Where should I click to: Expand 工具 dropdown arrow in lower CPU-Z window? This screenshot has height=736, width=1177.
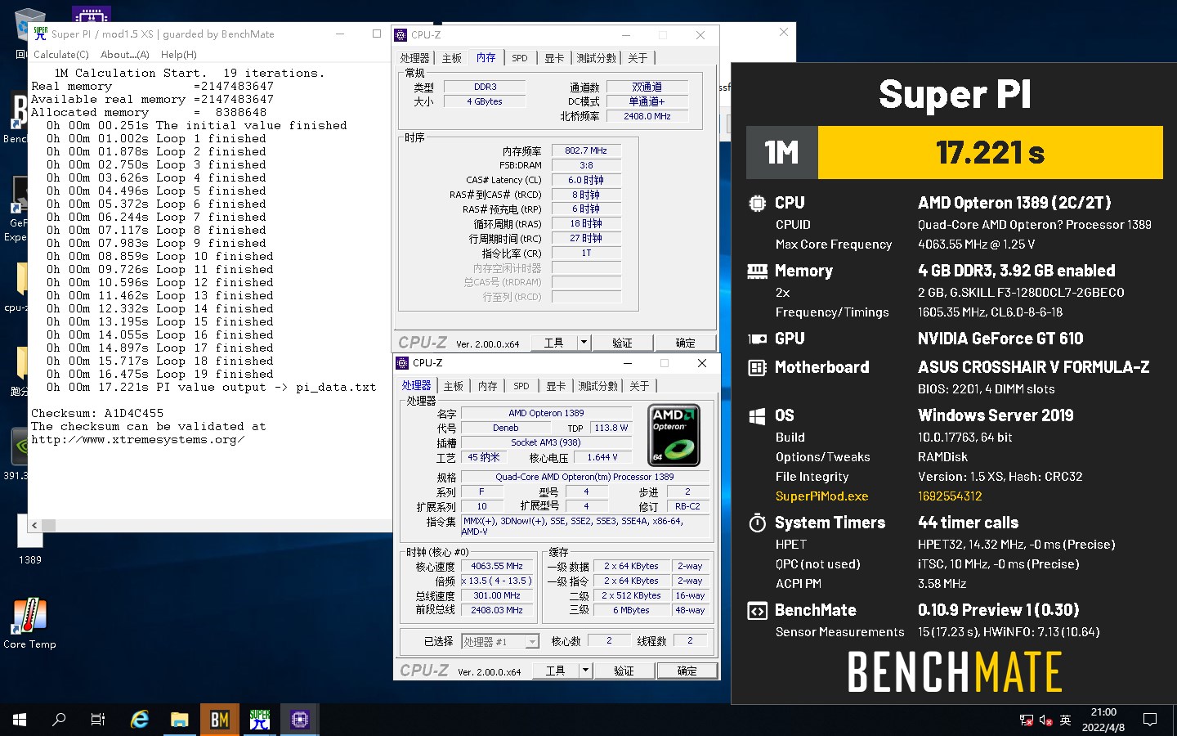click(x=585, y=671)
